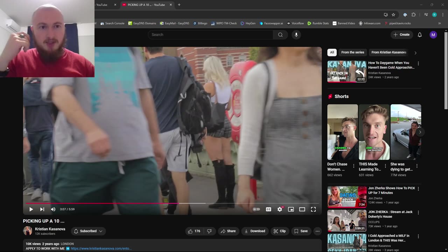Open options for Jon Zherka Shows How video
The height and width of the screenshot is (252, 448).
coord(418,189)
